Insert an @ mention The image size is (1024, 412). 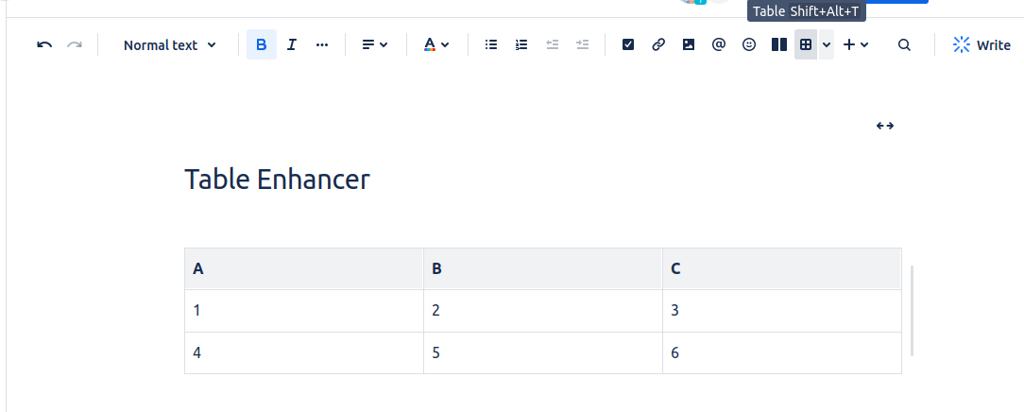[x=719, y=44]
